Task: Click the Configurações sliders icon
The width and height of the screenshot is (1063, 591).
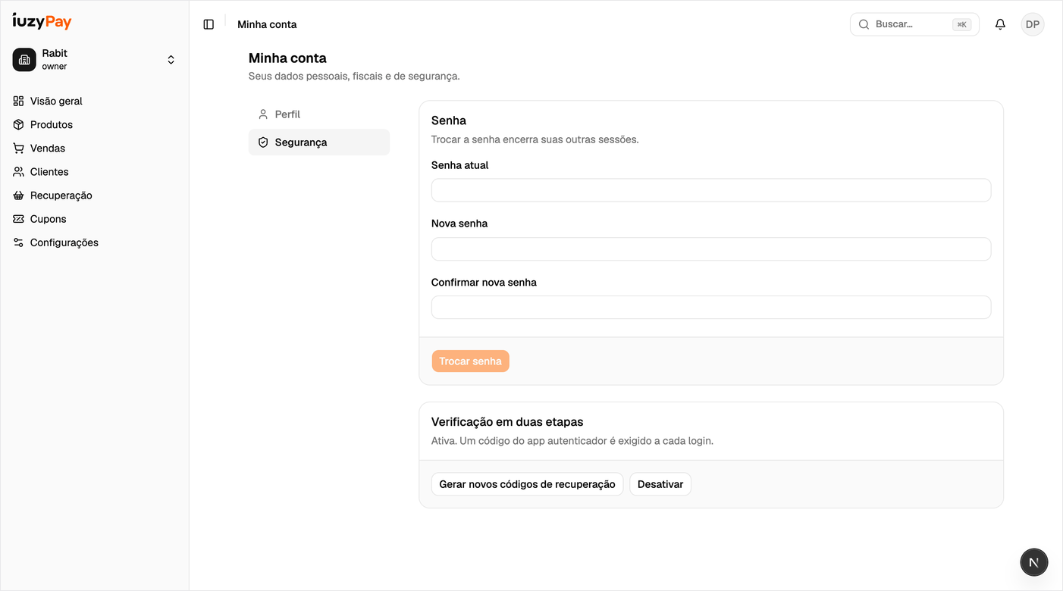Action: pos(18,242)
